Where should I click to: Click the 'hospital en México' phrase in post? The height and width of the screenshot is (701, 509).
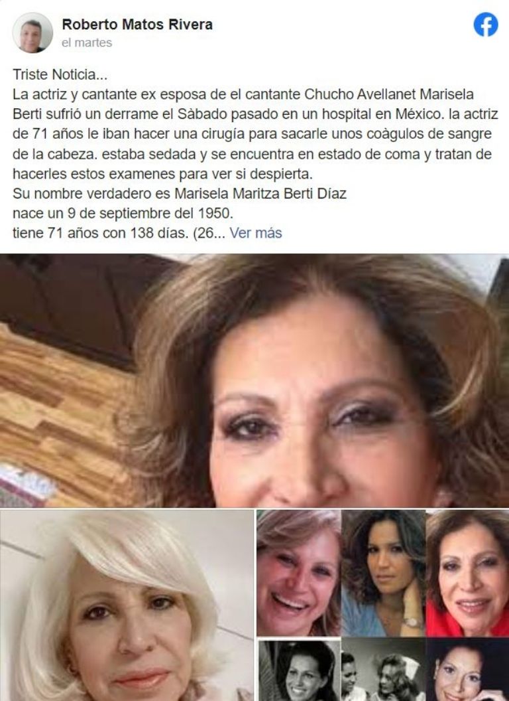[x=383, y=114]
